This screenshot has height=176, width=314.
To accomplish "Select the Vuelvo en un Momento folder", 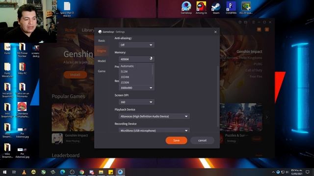I will pyautogui.click(x=22, y=90).
